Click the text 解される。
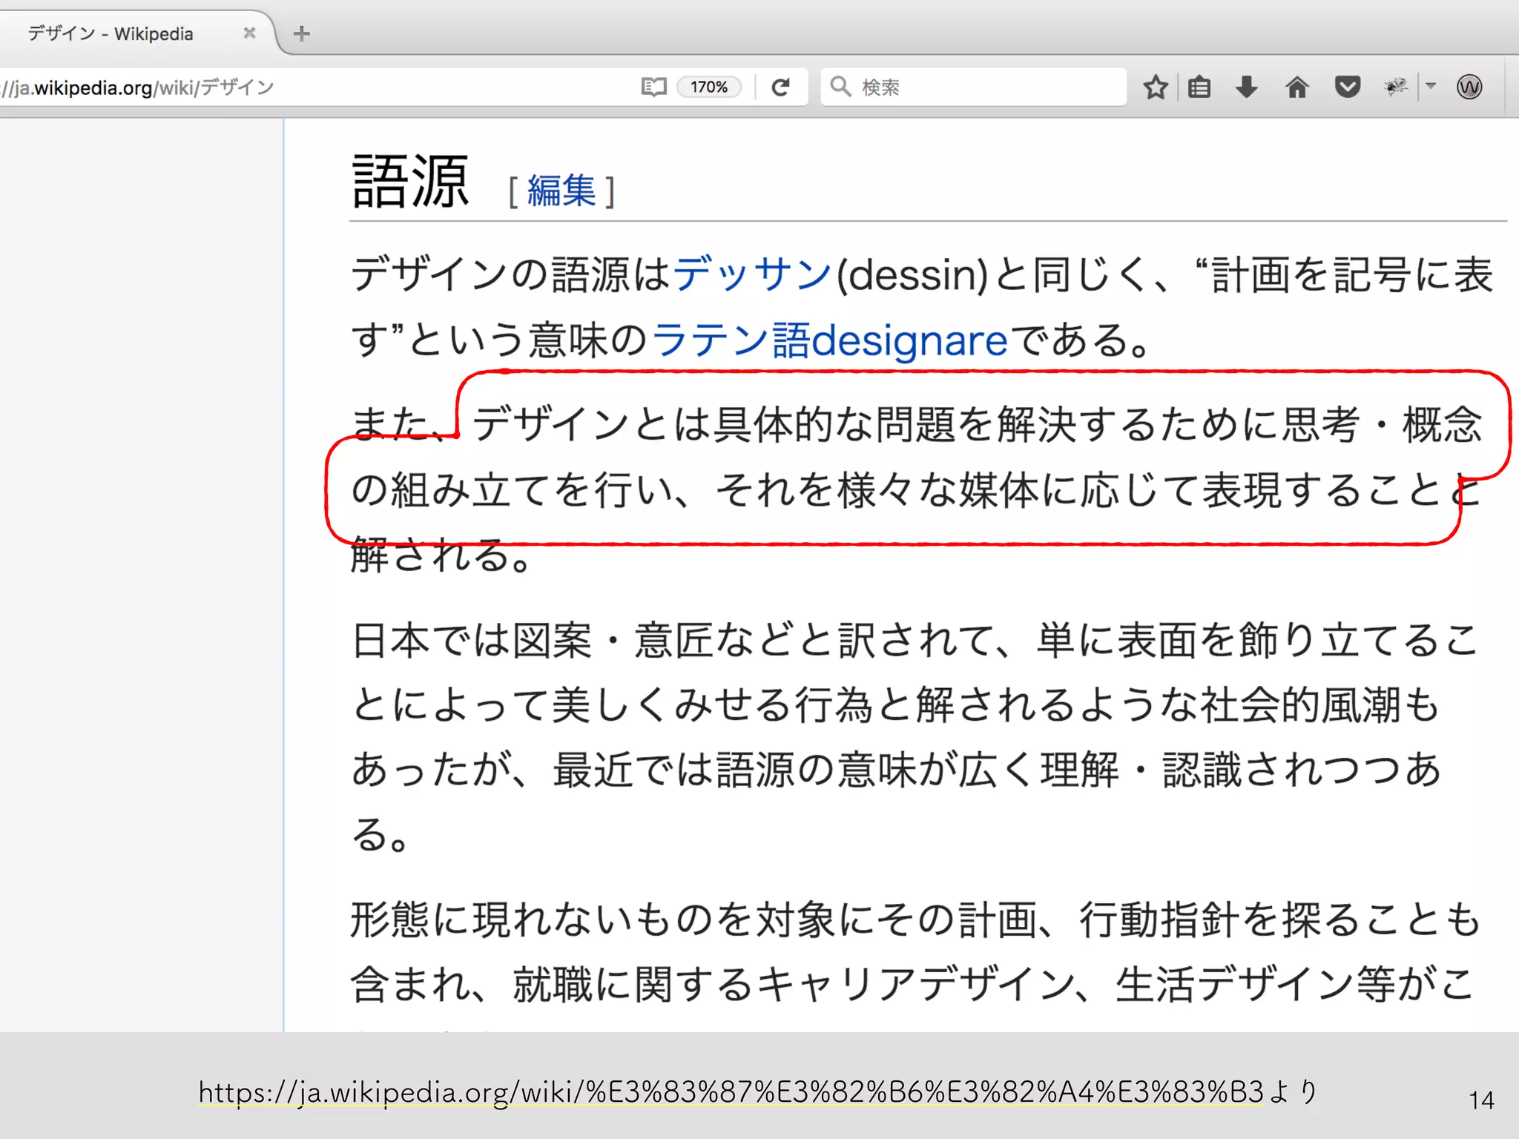The image size is (1519, 1139). click(x=442, y=555)
